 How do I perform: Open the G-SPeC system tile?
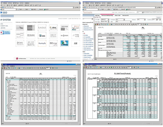coord(53,28)
